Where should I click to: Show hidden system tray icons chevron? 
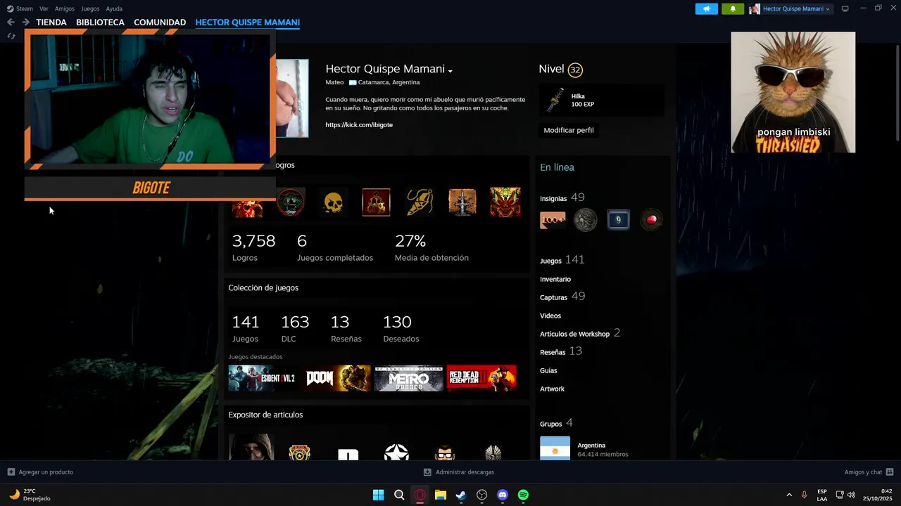(x=788, y=495)
